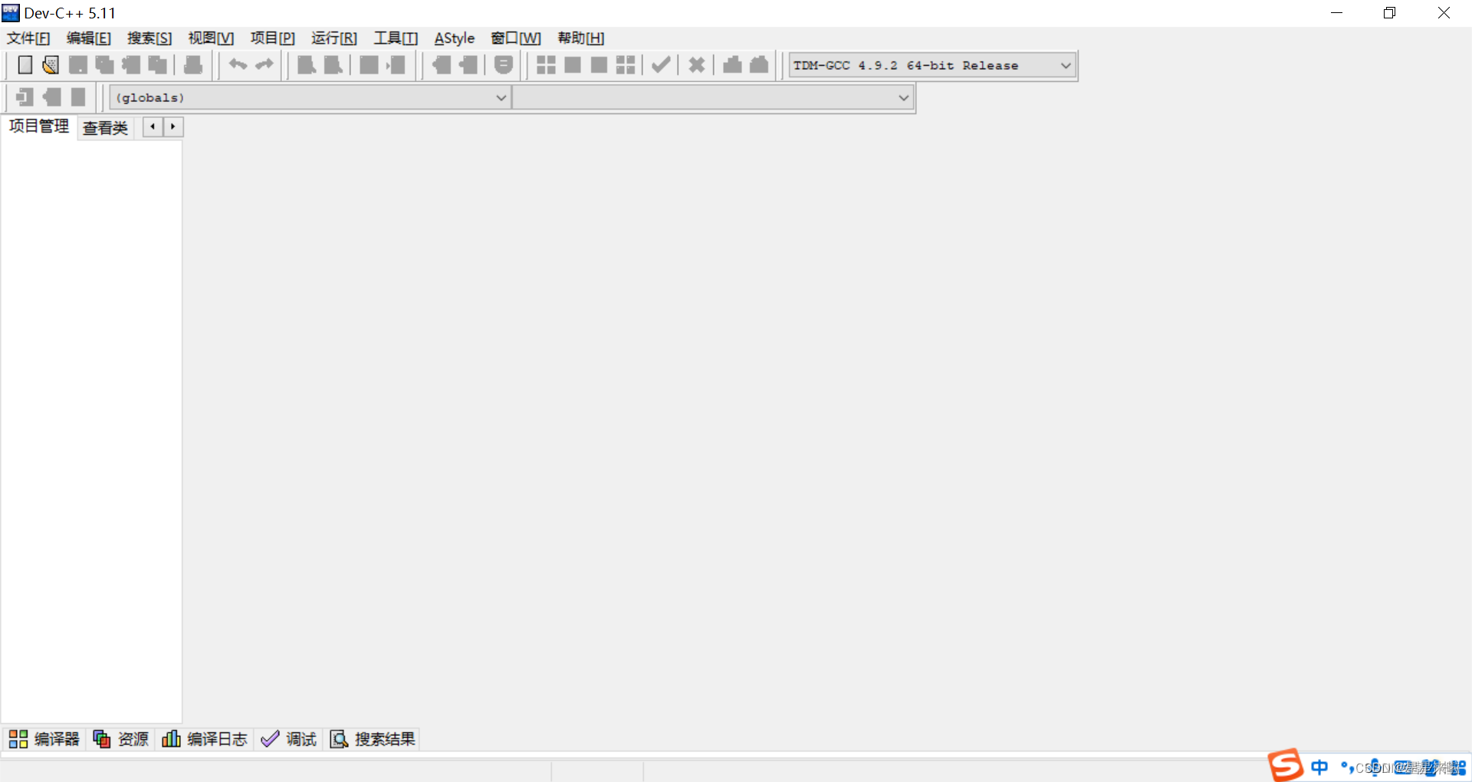Viewport: 1472px width, 782px height.
Task: Open the empty function list dropdown
Action: 712,97
